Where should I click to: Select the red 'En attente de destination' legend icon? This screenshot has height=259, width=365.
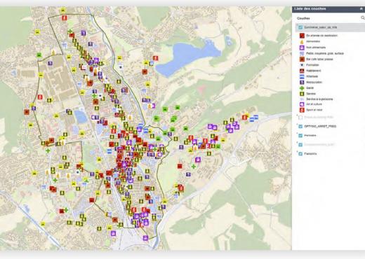302,36
